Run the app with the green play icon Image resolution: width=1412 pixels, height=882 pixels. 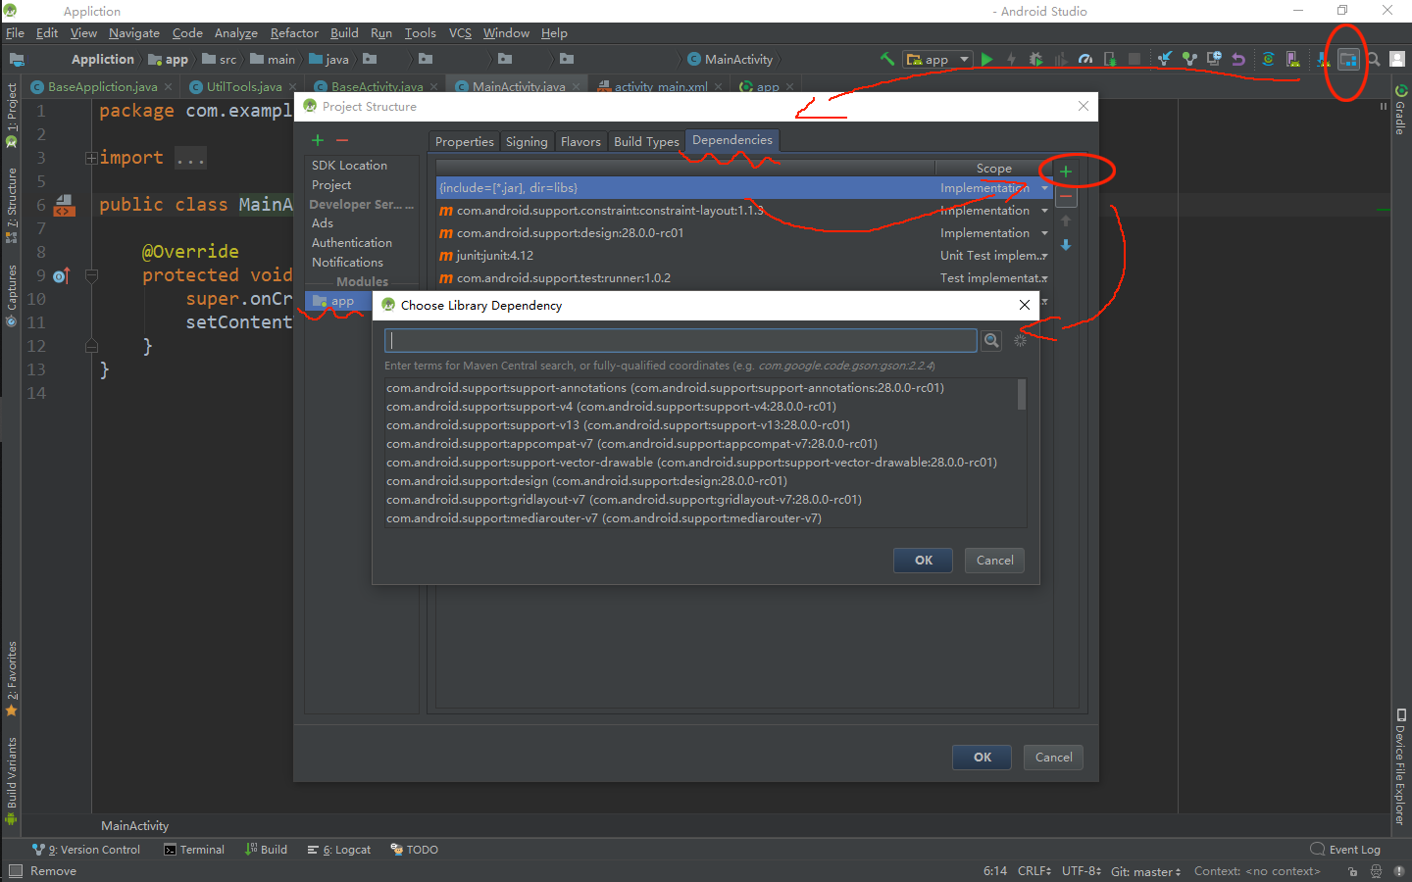[x=987, y=59]
